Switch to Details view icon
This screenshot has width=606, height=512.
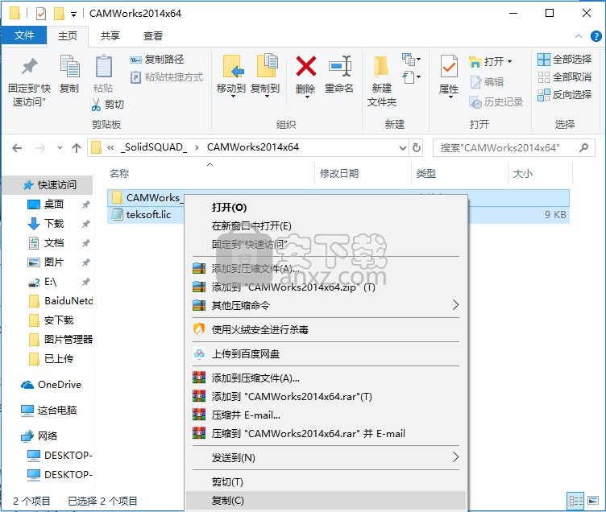pyautogui.click(x=575, y=502)
